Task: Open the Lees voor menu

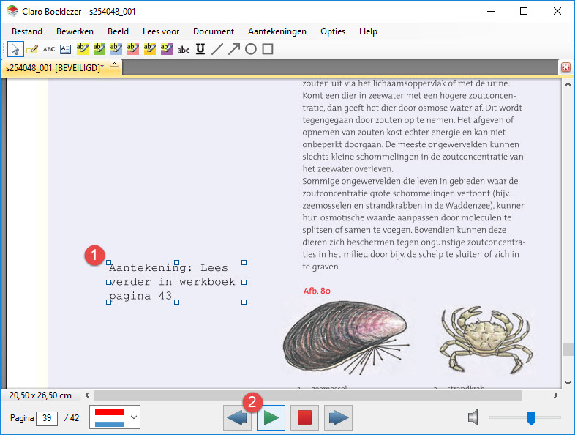Action: (x=161, y=31)
